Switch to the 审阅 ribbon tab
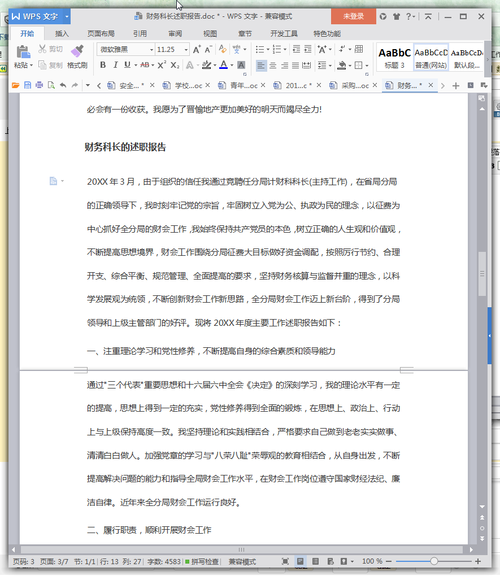 (x=175, y=33)
